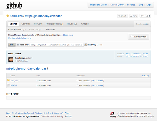This screenshot has width=157, height=121.
Task: Switch to the Network tab
Action: pyautogui.click(x=38, y=24)
